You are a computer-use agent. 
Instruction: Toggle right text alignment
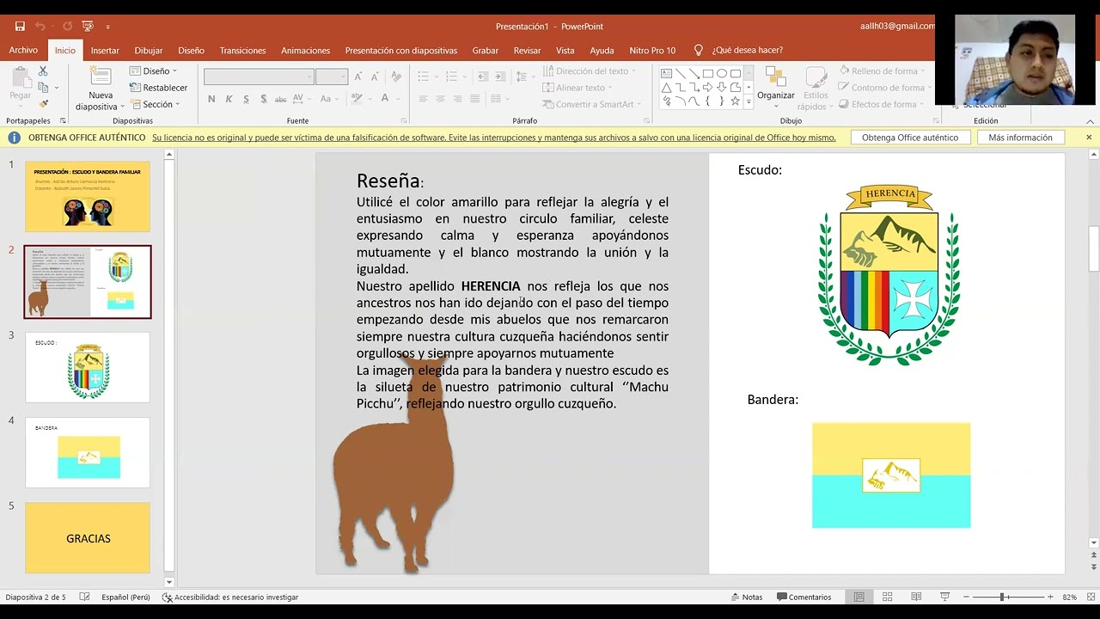pyautogui.click(x=457, y=99)
